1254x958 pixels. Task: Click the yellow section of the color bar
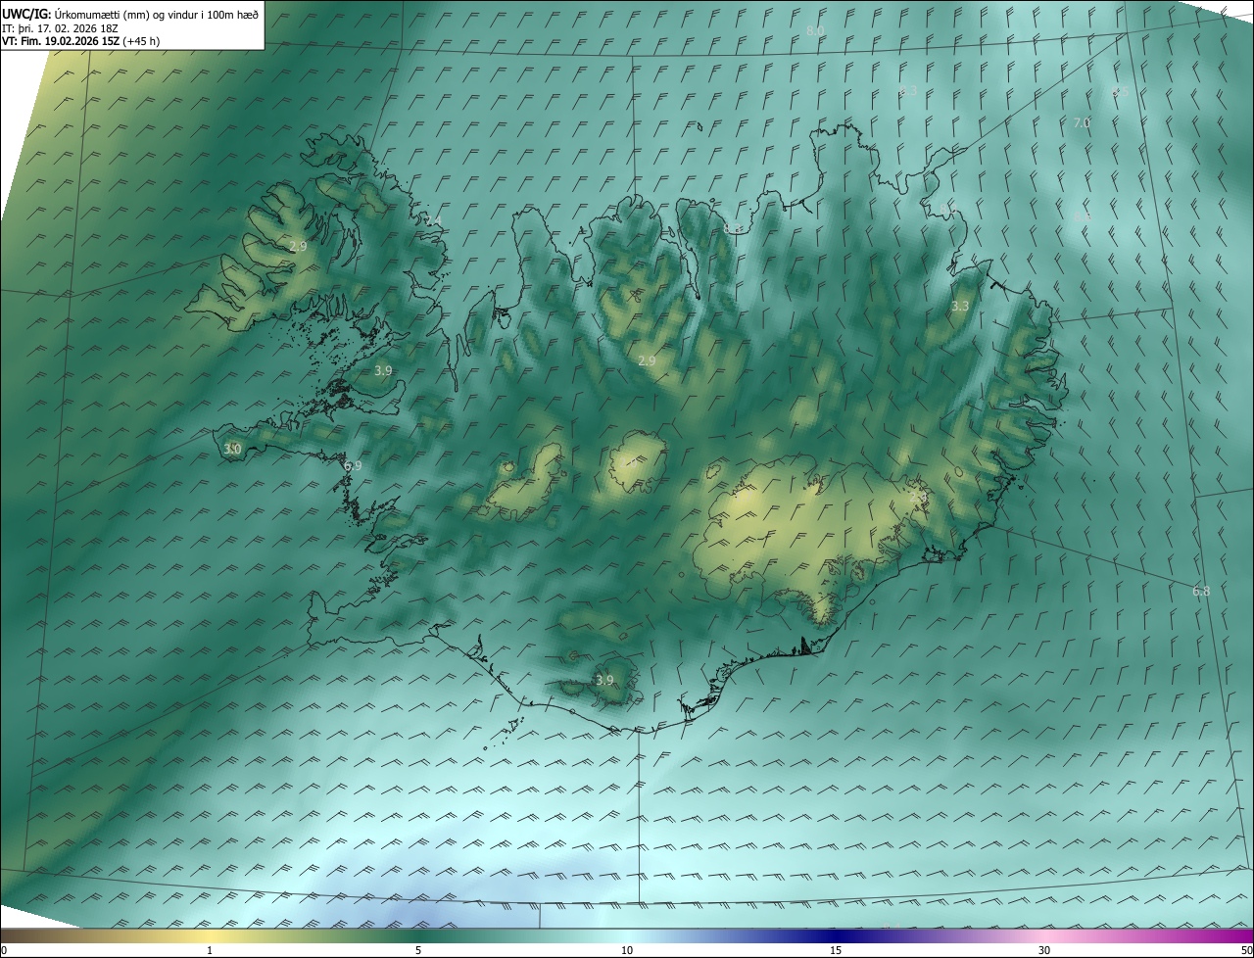click(210, 936)
